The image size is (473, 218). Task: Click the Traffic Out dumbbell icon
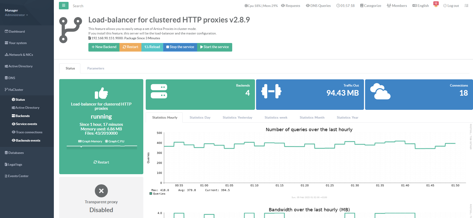[x=271, y=91]
